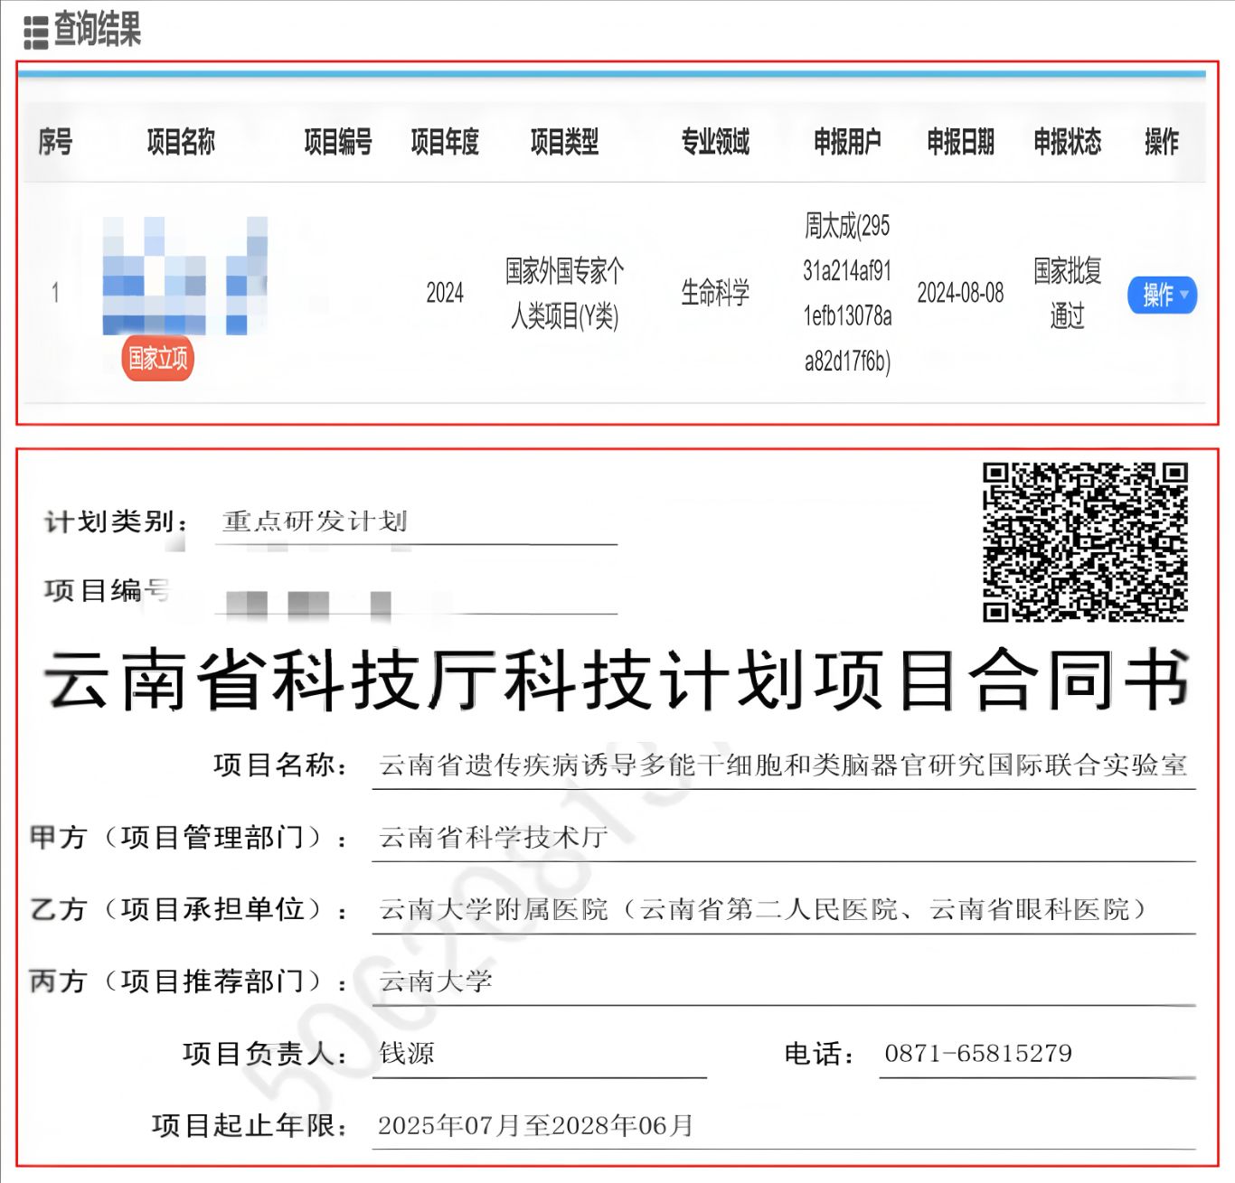The width and height of the screenshot is (1235, 1183).
Task: Click the 2025年07月至2028年06月 duration value
Action: click(535, 1126)
